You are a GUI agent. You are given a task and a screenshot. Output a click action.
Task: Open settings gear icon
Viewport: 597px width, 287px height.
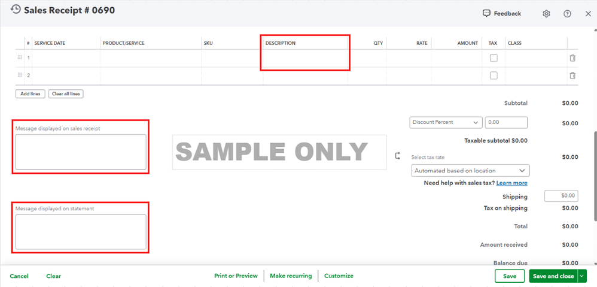pyautogui.click(x=546, y=14)
